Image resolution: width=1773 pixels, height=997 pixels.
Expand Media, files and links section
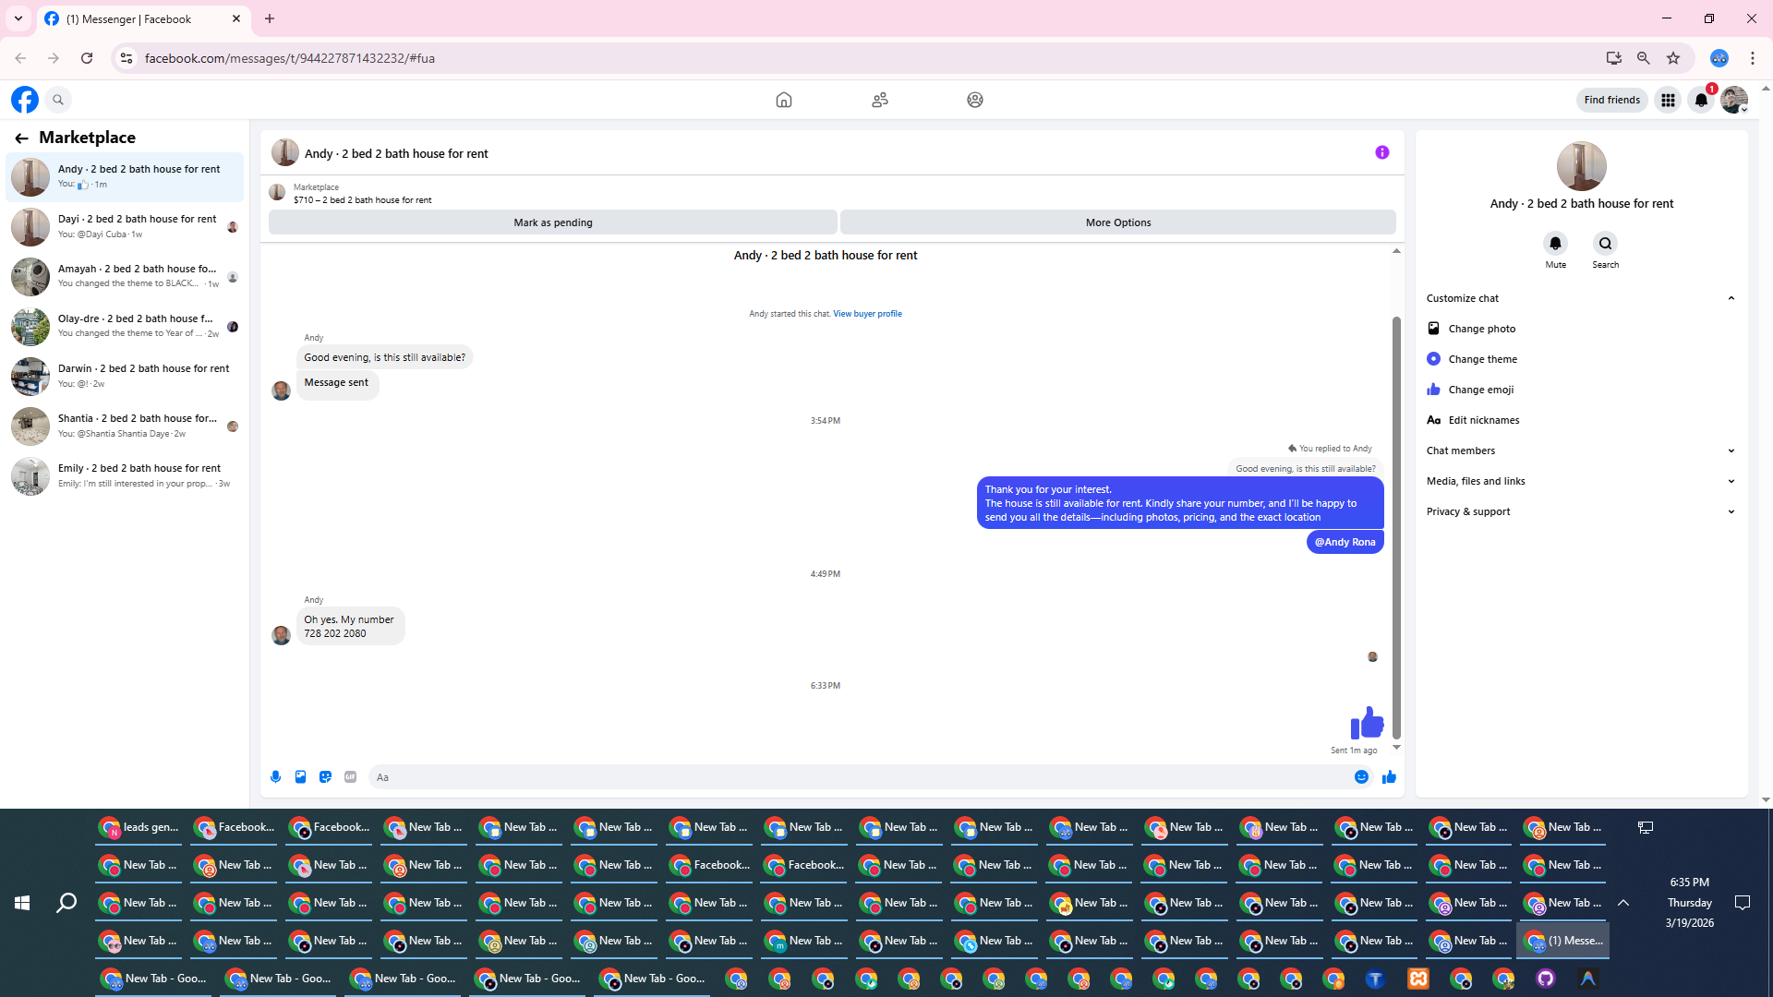1731,481
